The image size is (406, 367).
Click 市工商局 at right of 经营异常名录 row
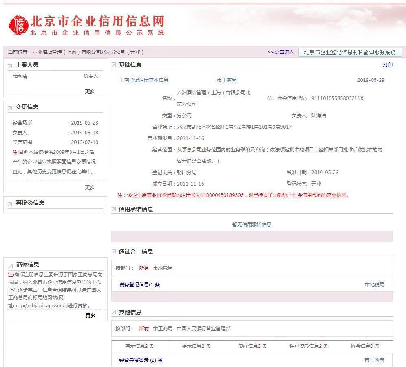click(375, 360)
